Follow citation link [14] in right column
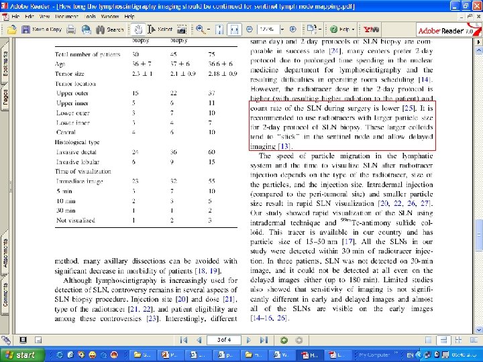Screen dimensions: 483x362 click(x=425, y=79)
